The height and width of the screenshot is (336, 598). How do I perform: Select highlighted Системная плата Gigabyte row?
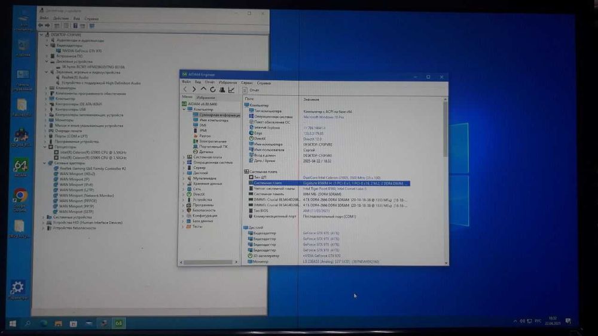[329, 183]
